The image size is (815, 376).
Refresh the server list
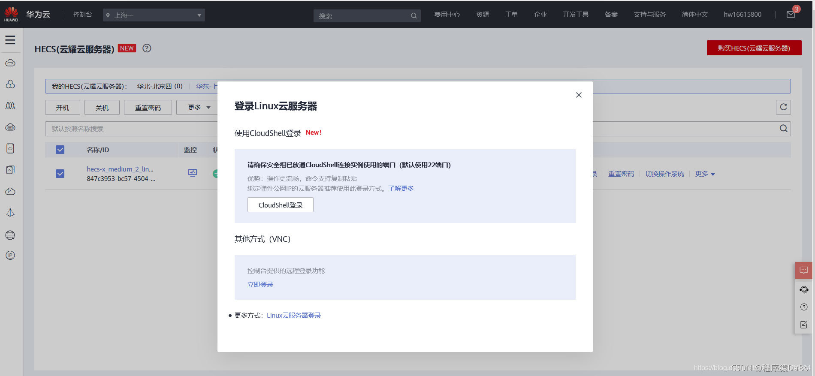pyautogui.click(x=783, y=107)
